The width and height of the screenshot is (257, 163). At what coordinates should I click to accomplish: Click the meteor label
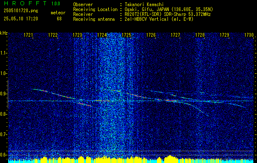click(x=58, y=13)
